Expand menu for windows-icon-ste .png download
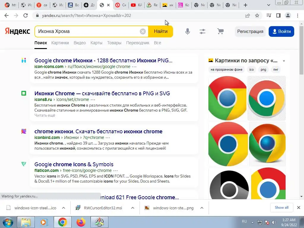The image size is (304, 228). click(202, 208)
